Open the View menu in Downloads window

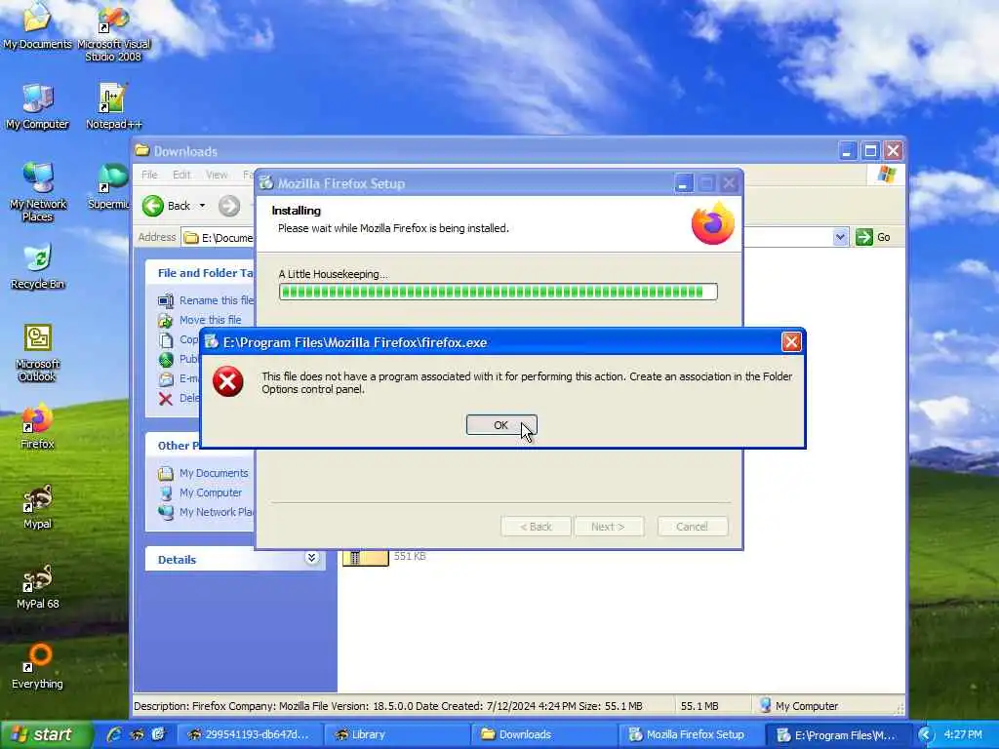(x=217, y=175)
